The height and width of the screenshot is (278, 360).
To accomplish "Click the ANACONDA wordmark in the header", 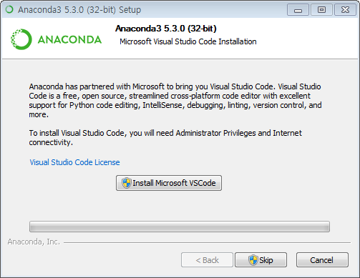I will pos(69,39).
